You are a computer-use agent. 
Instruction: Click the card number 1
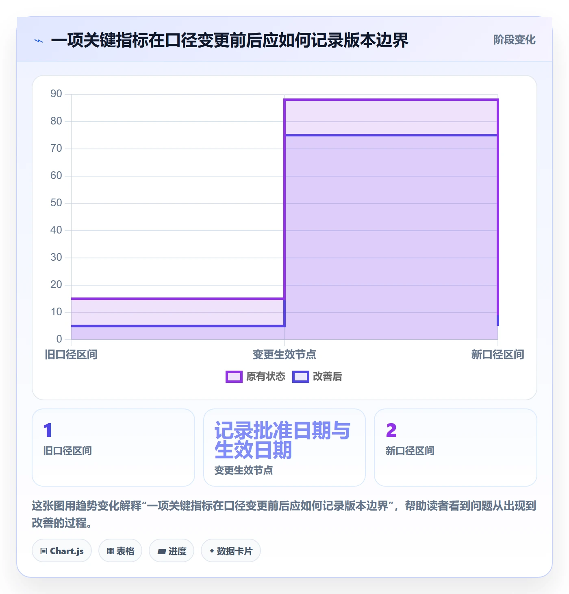[48, 430]
